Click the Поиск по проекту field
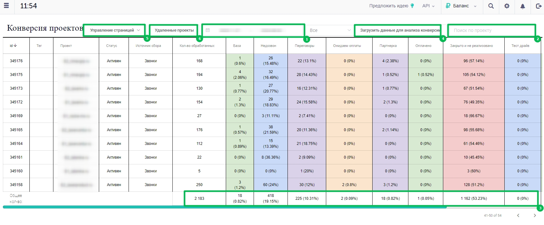 pos(491,30)
